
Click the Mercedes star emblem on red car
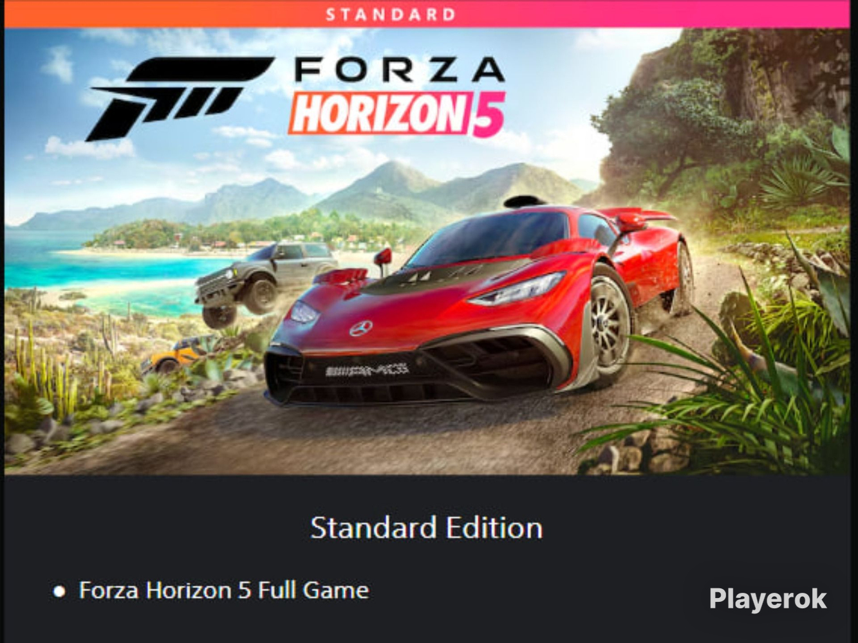pos(361,329)
